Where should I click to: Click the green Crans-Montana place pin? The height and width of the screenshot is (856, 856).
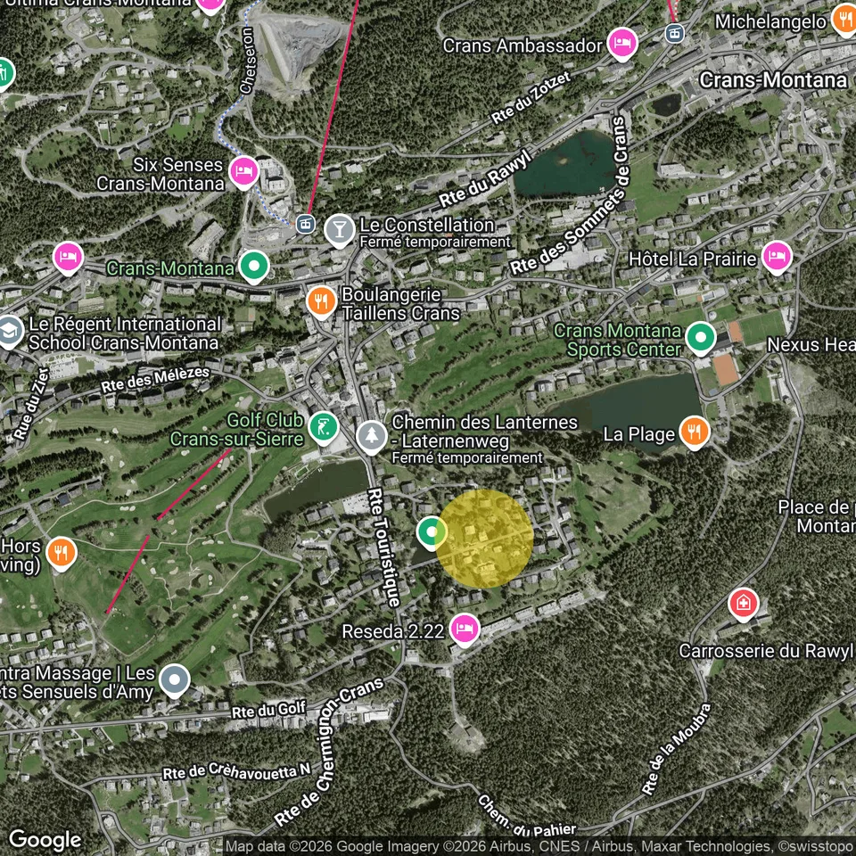point(254,267)
